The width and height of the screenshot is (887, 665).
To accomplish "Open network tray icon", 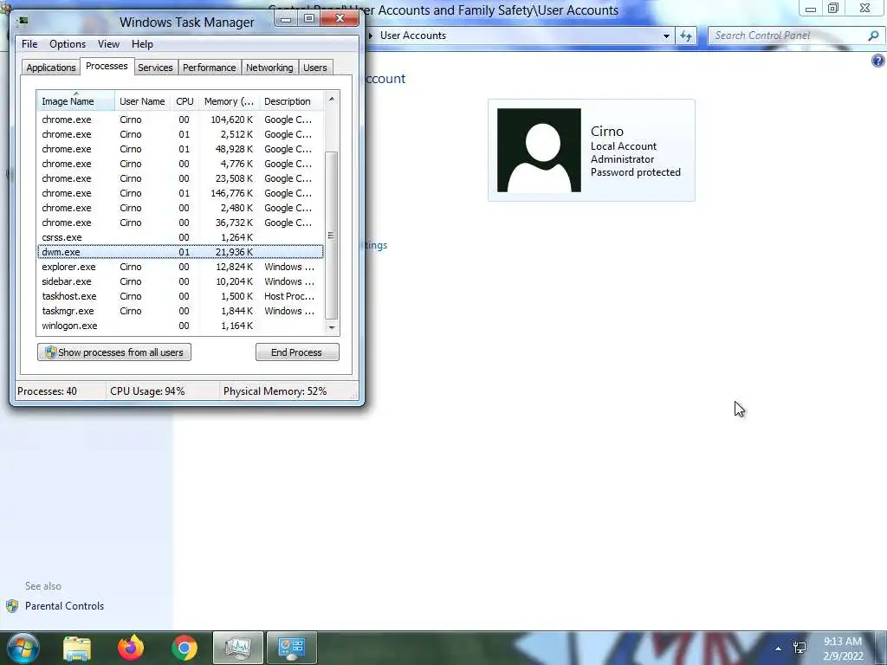I will pyautogui.click(x=800, y=648).
